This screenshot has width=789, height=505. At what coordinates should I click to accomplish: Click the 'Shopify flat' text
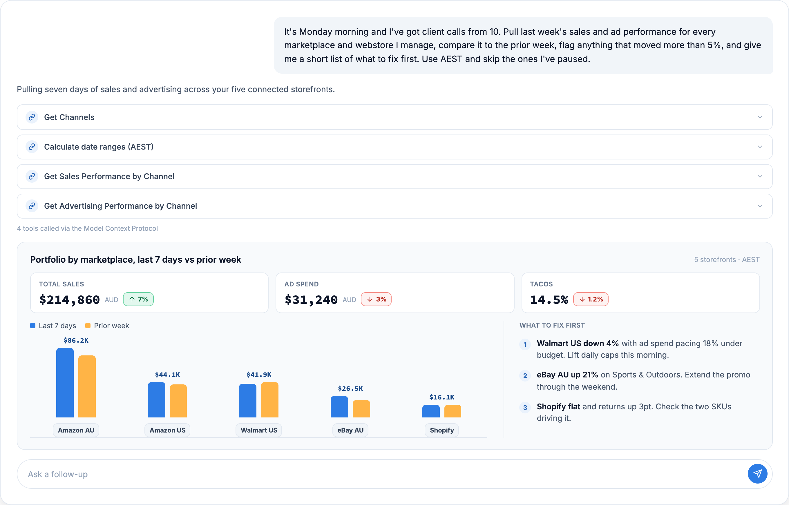[x=558, y=406]
